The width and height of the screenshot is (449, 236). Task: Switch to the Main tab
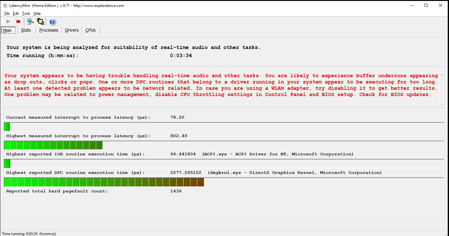click(x=8, y=30)
